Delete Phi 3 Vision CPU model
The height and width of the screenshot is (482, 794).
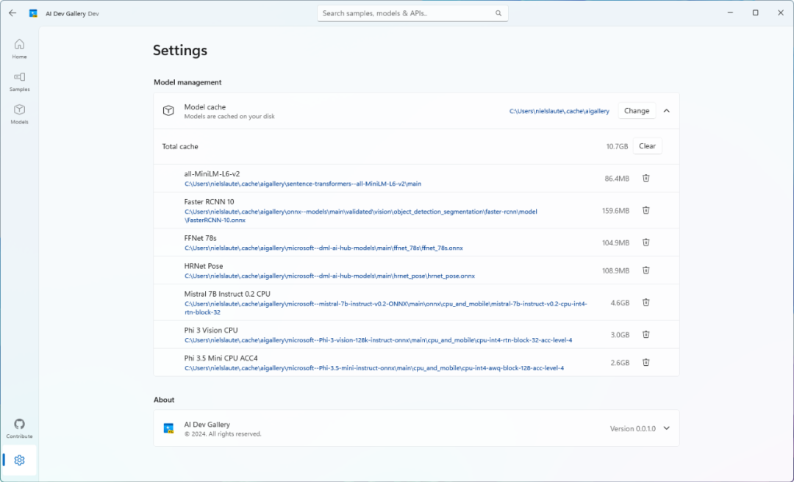645,334
